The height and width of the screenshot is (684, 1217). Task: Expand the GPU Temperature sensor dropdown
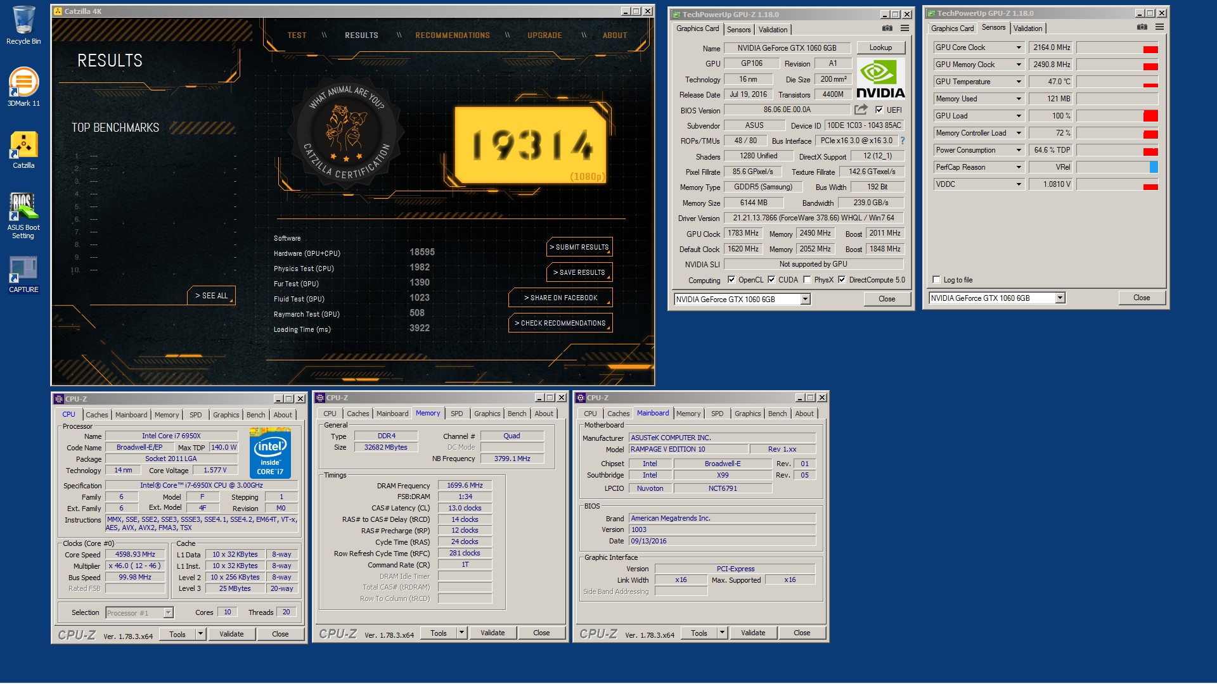1019,82
